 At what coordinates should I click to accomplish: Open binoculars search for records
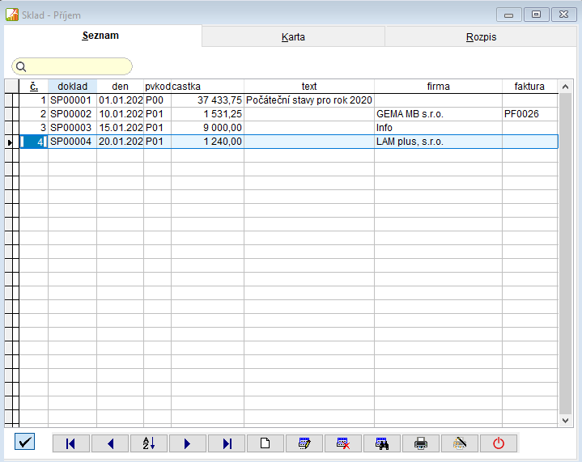tap(382, 443)
